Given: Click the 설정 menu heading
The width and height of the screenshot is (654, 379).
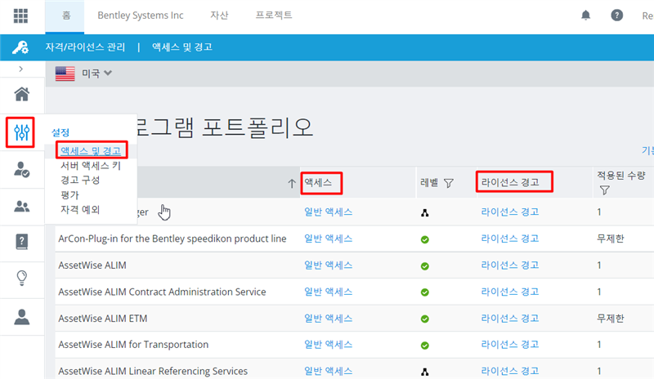Looking at the screenshot, I should pos(60,132).
